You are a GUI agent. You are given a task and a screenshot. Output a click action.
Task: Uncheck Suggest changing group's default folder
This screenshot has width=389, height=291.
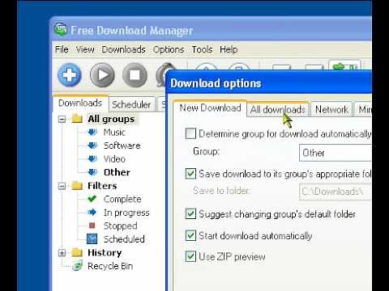click(x=190, y=213)
